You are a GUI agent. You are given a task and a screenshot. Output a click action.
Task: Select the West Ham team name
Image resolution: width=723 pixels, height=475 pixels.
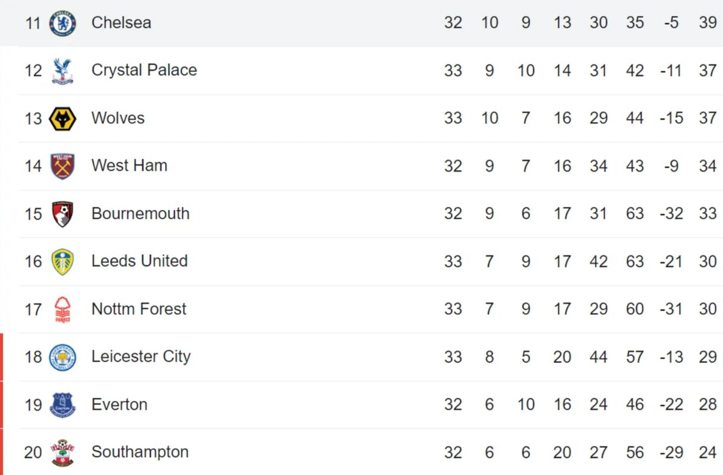(129, 166)
